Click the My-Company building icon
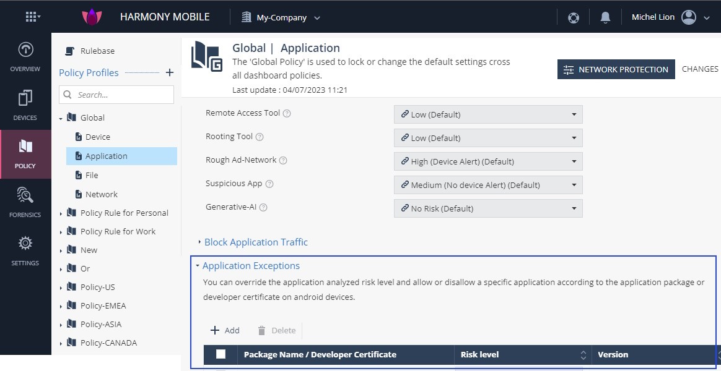Viewport: 721px width, 371px height. point(247,17)
